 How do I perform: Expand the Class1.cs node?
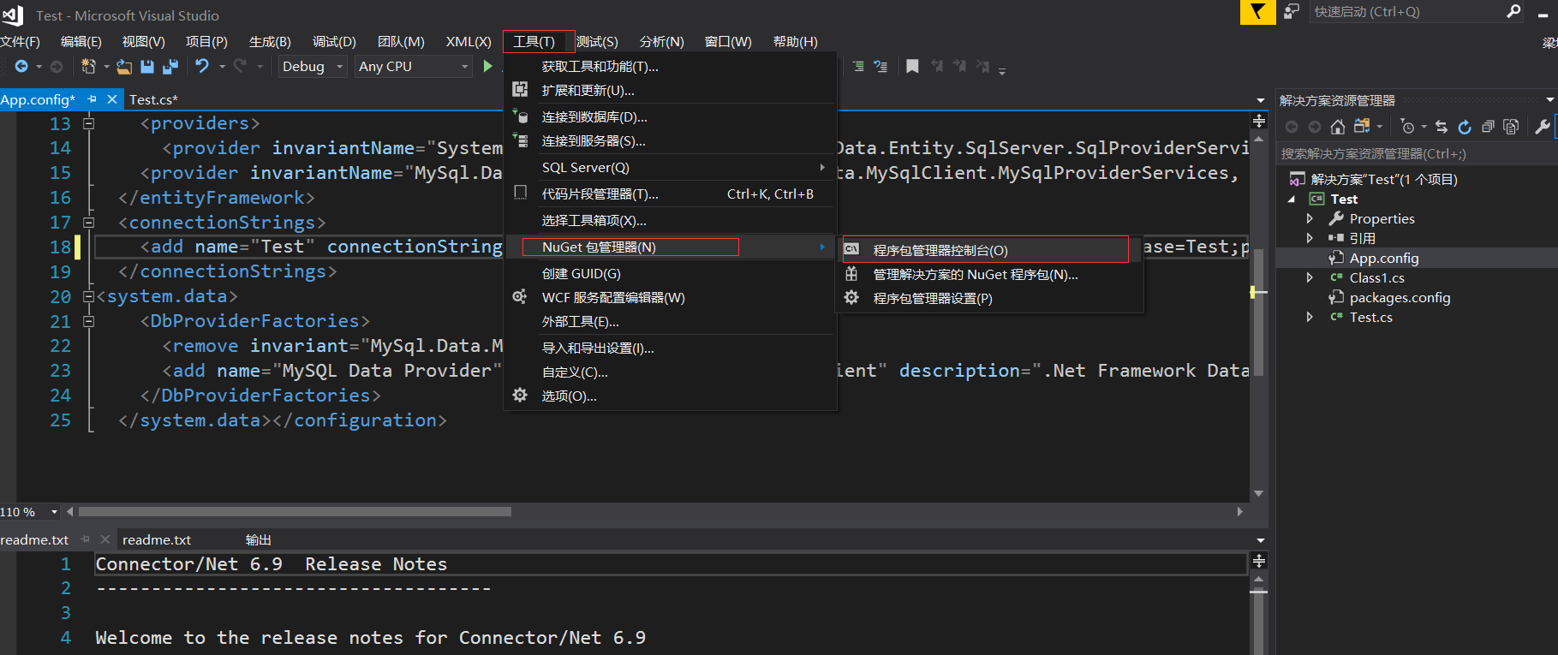[1310, 277]
